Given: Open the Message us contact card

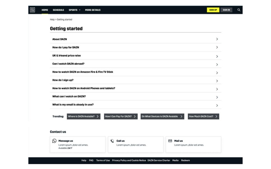Looking at the screenshot, I should coord(78,144).
